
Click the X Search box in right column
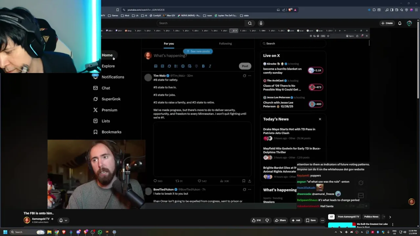[x=293, y=44]
